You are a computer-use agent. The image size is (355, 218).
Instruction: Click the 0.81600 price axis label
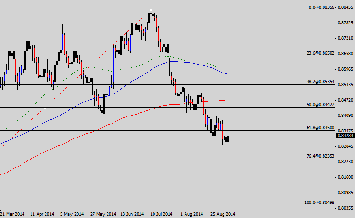click(x=345, y=177)
